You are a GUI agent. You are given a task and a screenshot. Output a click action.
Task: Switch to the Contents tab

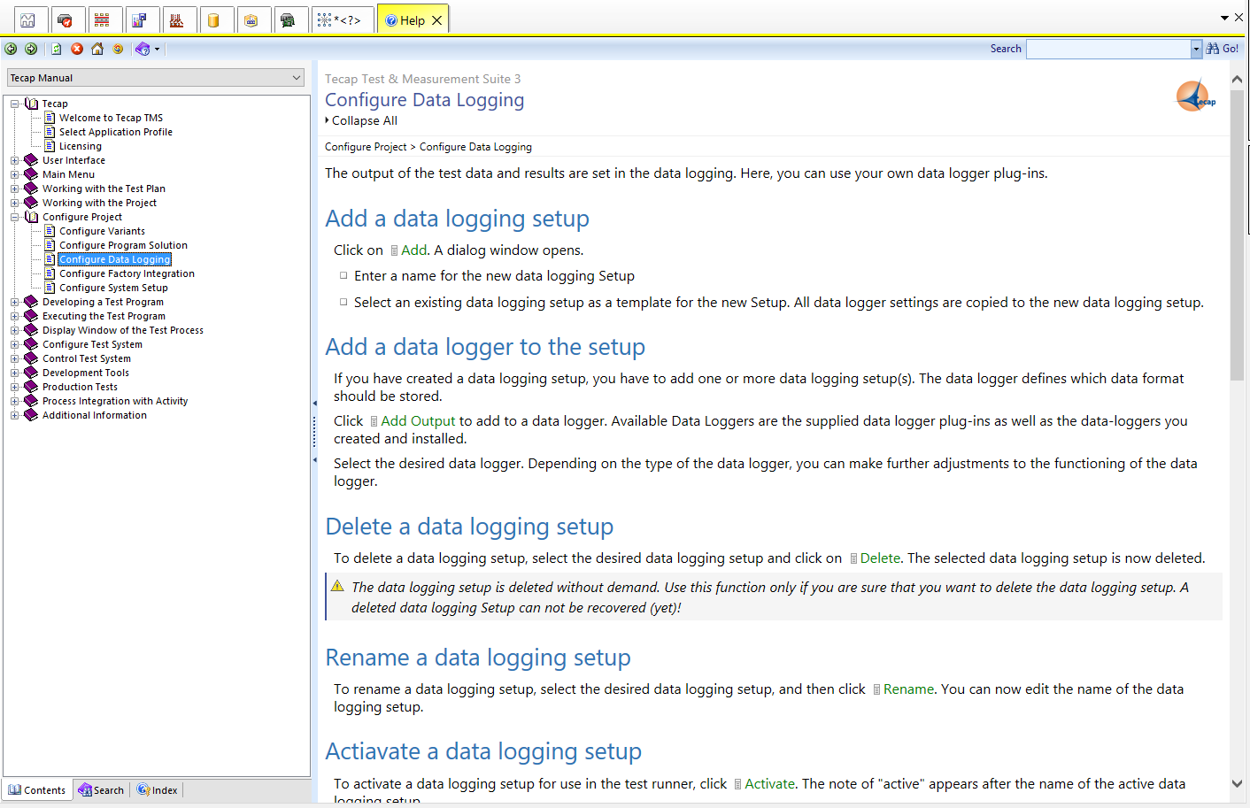point(37,790)
